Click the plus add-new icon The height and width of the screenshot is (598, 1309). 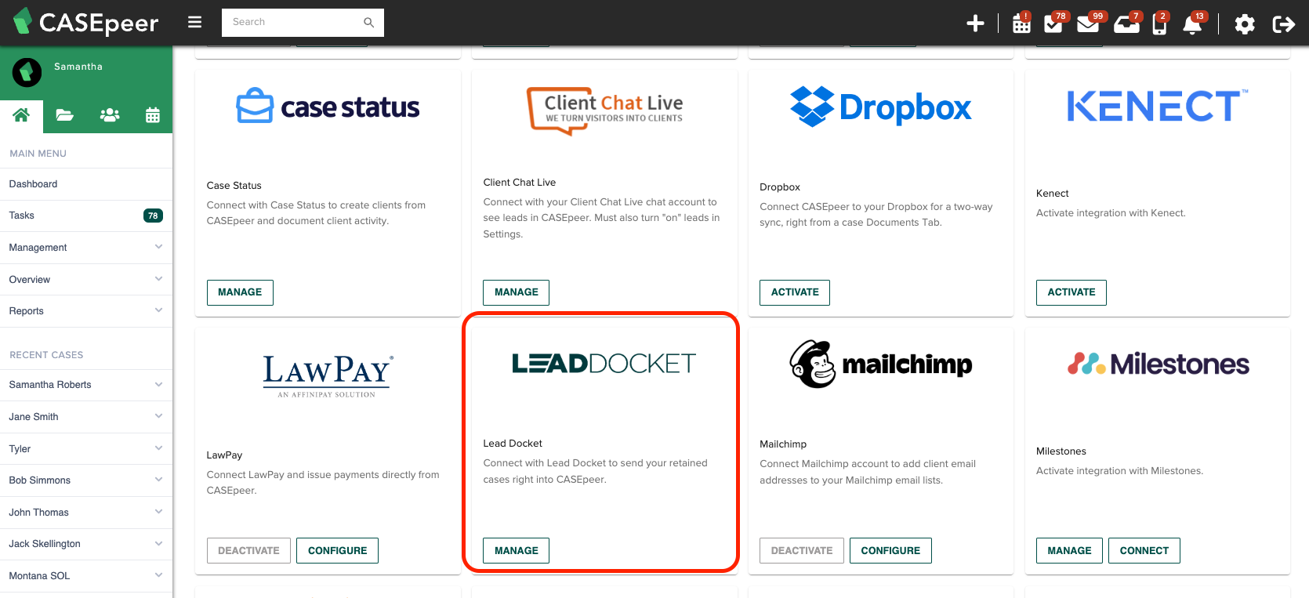(x=975, y=24)
